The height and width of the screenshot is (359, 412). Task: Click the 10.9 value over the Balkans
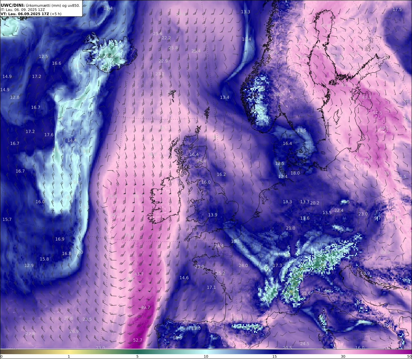(x=365, y=273)
